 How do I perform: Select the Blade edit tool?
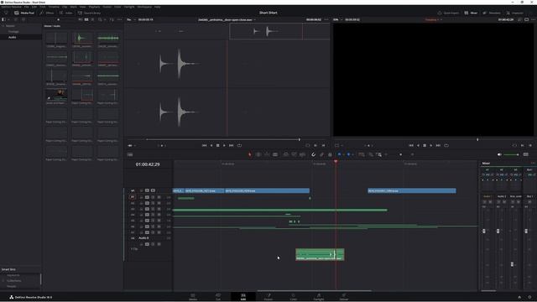(275, 154)
